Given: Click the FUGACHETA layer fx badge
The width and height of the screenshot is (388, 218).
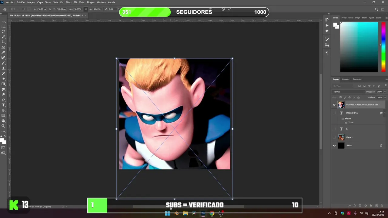Looking at the screenshot, I should pyautogui.click(x=381, y=113).
